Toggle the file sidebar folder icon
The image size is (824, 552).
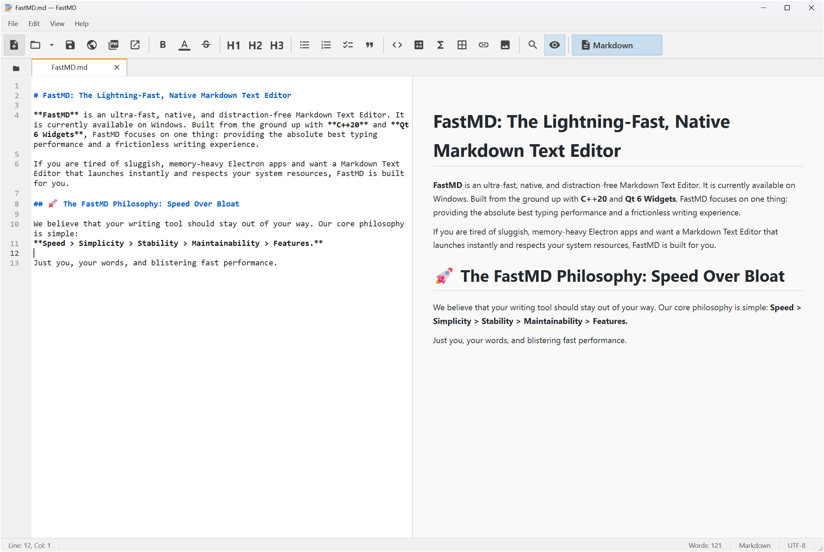click(16, 68)
